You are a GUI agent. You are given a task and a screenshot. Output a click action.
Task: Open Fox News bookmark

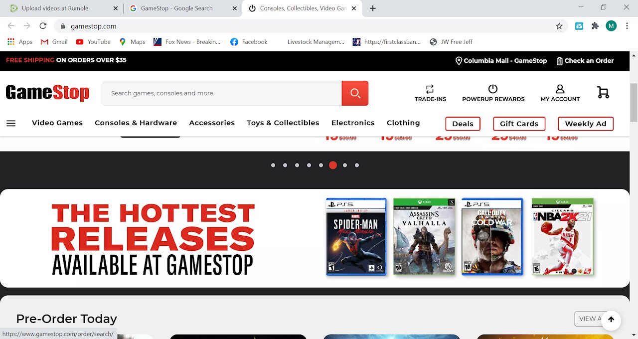[186, 42]
